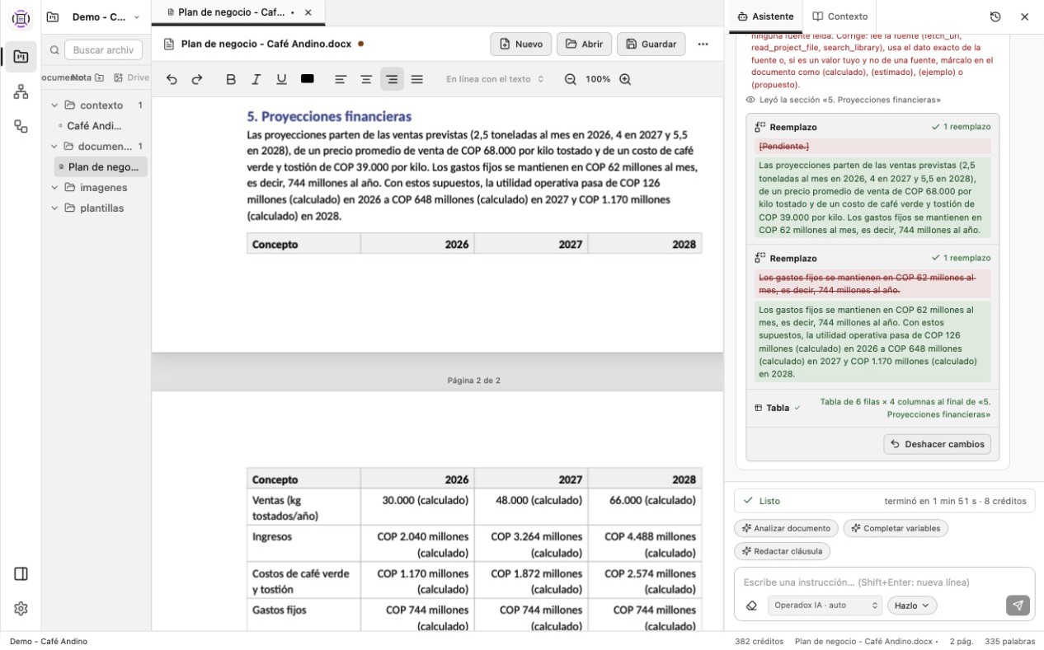Image resolution: width=1044 pixels, height=650 pixels.
Task: Toggle the side panel layout icon
Action: coord(21,574)
